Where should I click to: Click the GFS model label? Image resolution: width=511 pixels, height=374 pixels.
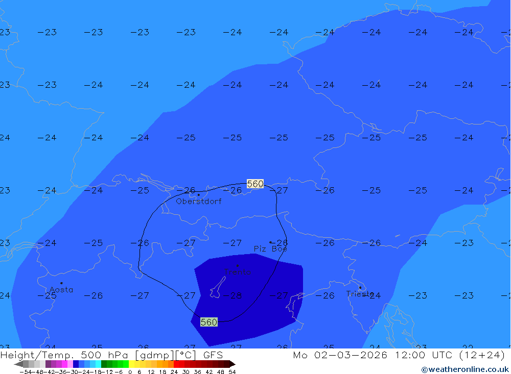[x=213, y=355]
